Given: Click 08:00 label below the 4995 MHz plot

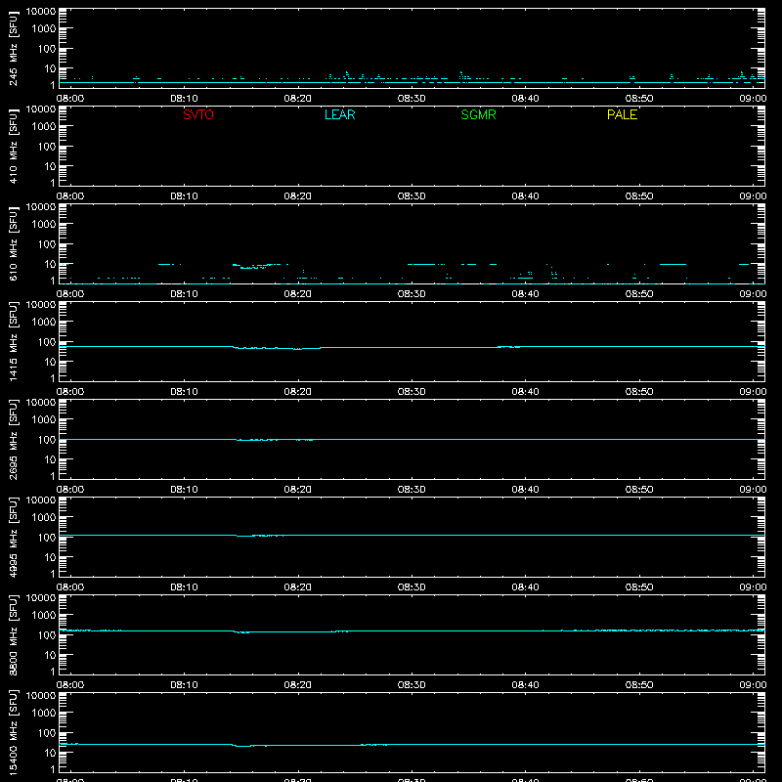Looking at the screenshot, I should click(70, 587).
